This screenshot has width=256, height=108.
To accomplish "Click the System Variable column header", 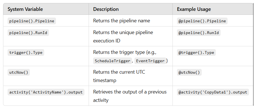I will click(x=25, y=9).
